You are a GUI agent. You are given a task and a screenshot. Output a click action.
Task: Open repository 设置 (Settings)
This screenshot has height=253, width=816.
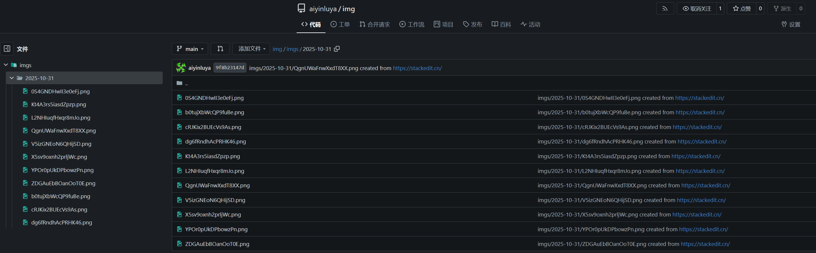tap(791, 24)
